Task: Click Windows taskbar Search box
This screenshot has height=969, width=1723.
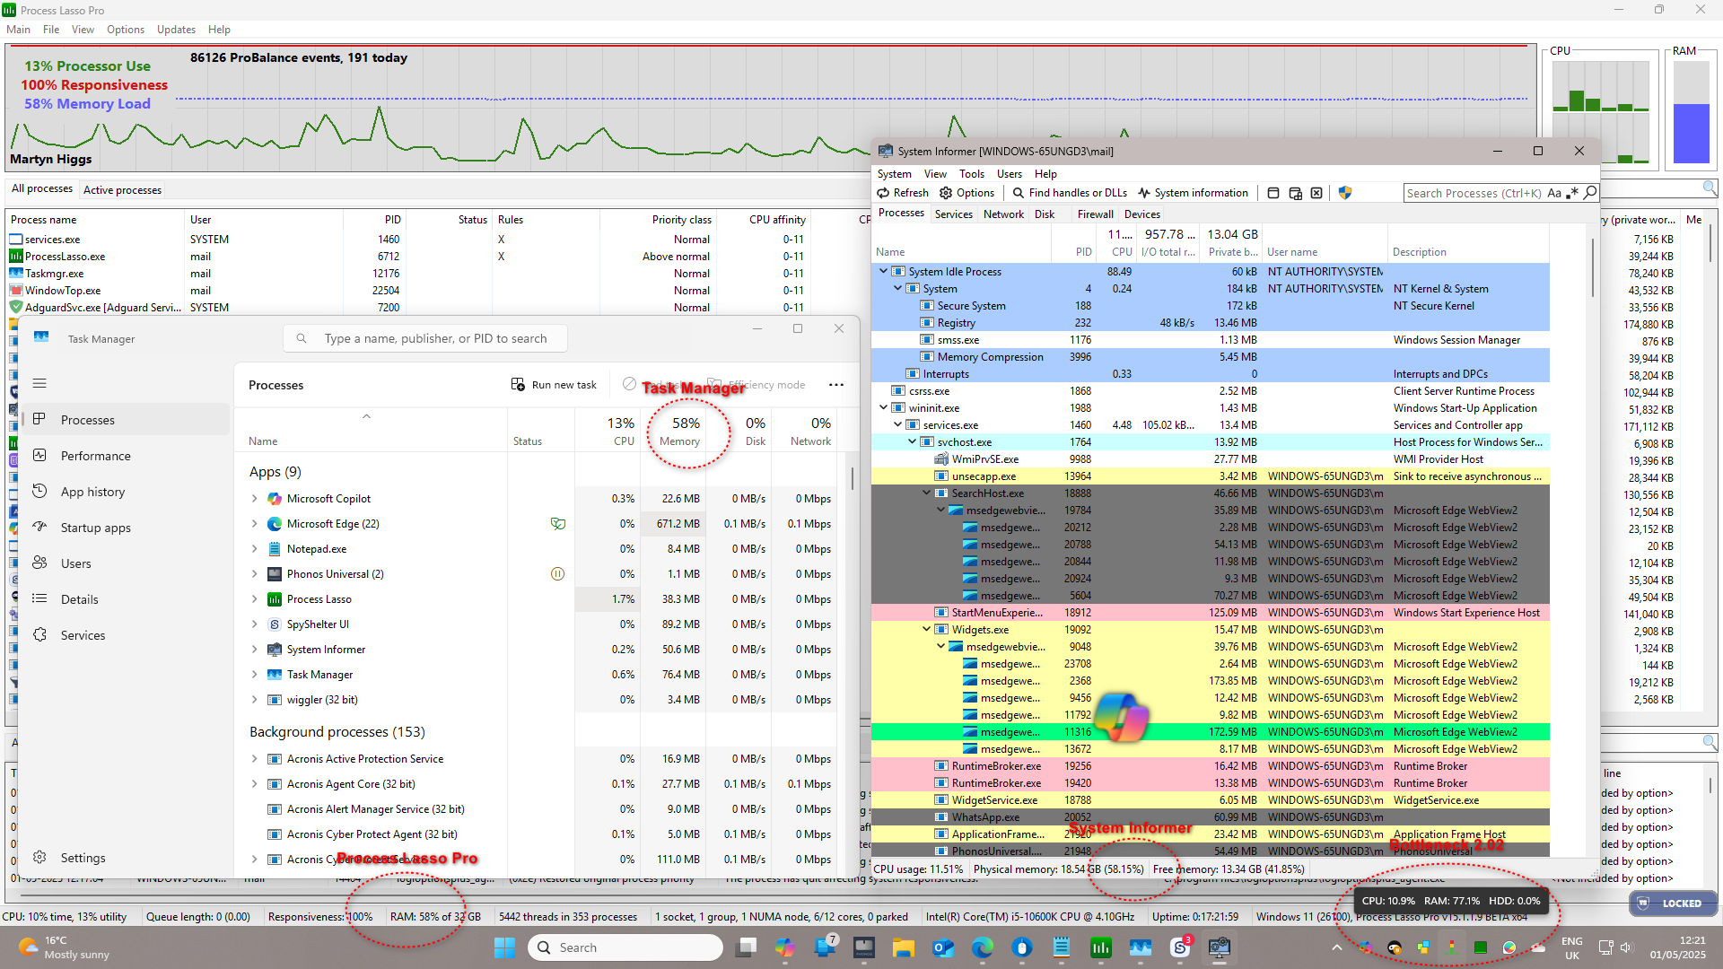Action: (626, 947)
